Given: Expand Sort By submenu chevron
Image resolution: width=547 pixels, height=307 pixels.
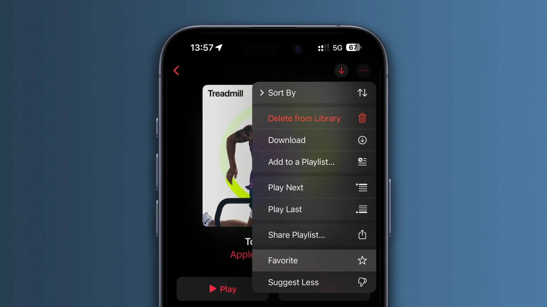Looking at the screenshot, I should coord(262,93).
